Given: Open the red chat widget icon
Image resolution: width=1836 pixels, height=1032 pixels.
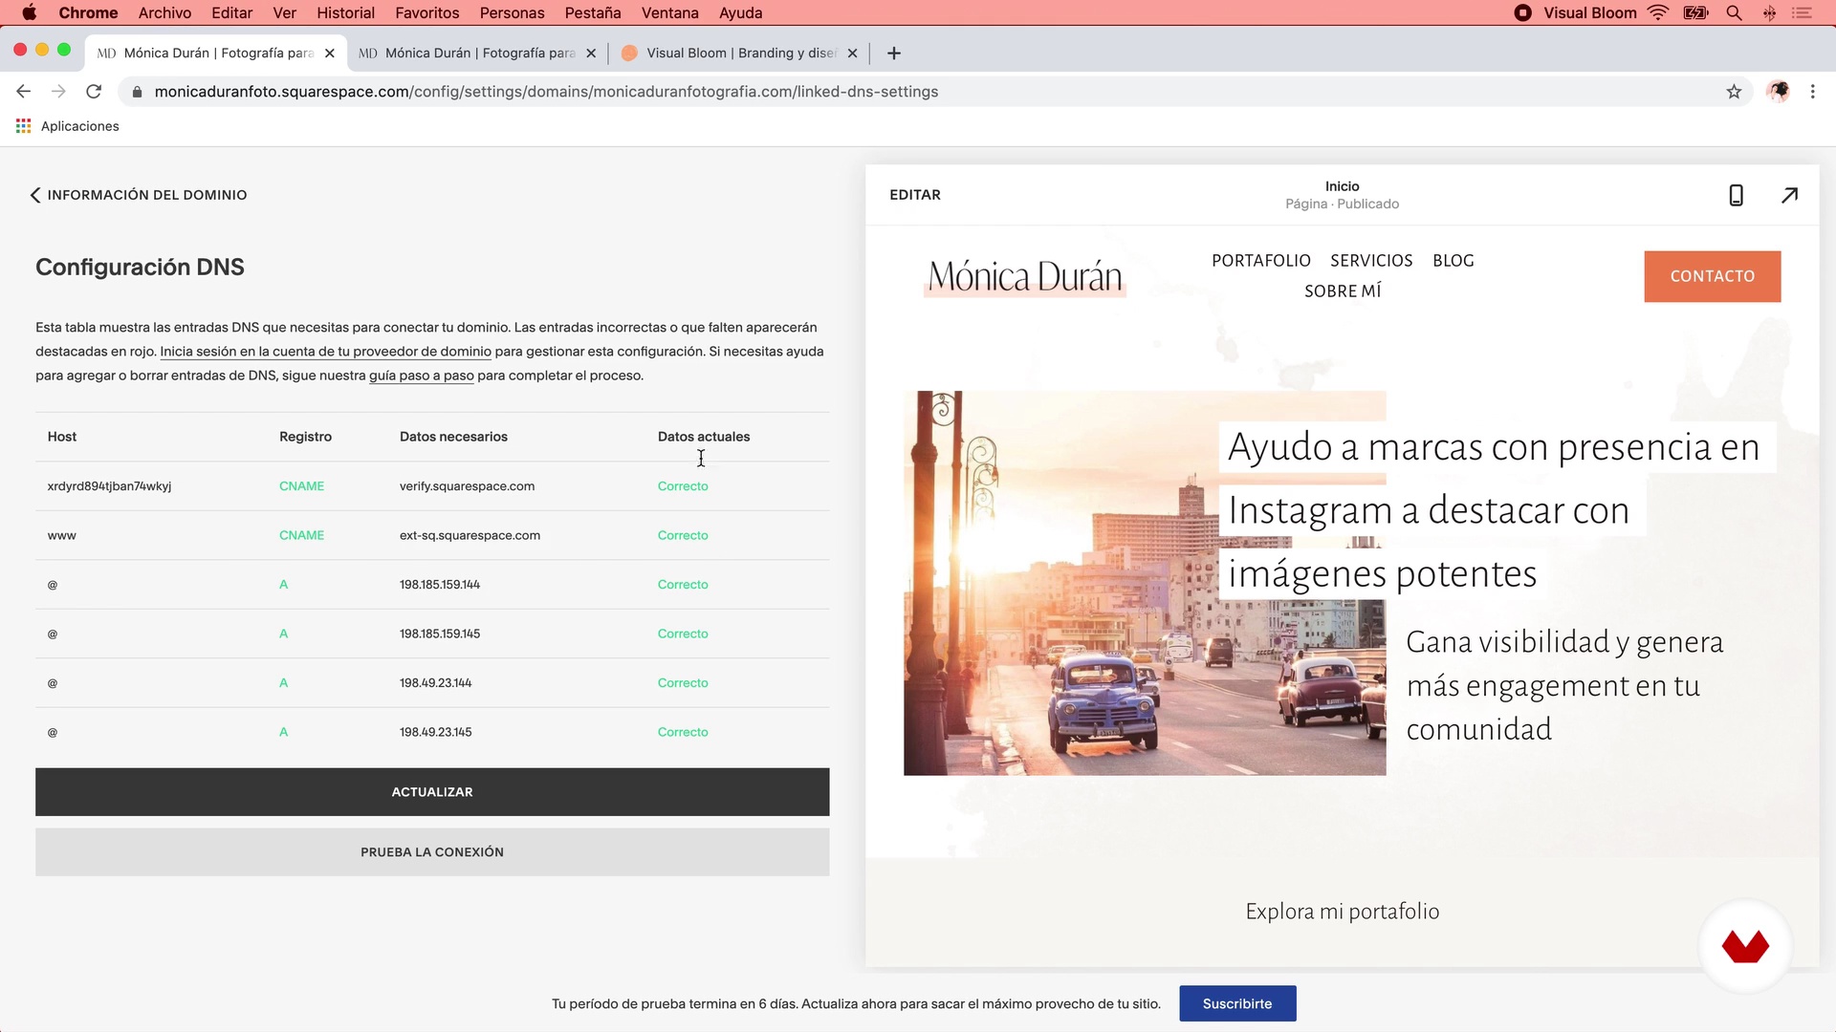Looking at the screenshot, I should (x=1745, y=947).
